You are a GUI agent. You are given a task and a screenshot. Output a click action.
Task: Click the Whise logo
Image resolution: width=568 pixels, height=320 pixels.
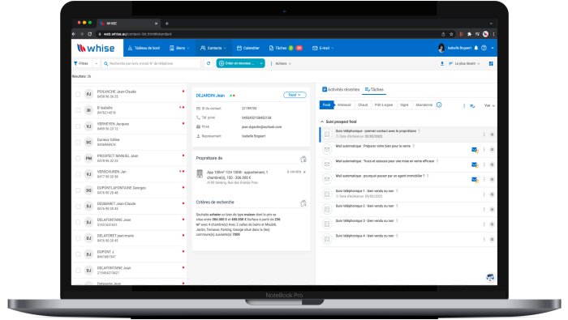96,48
